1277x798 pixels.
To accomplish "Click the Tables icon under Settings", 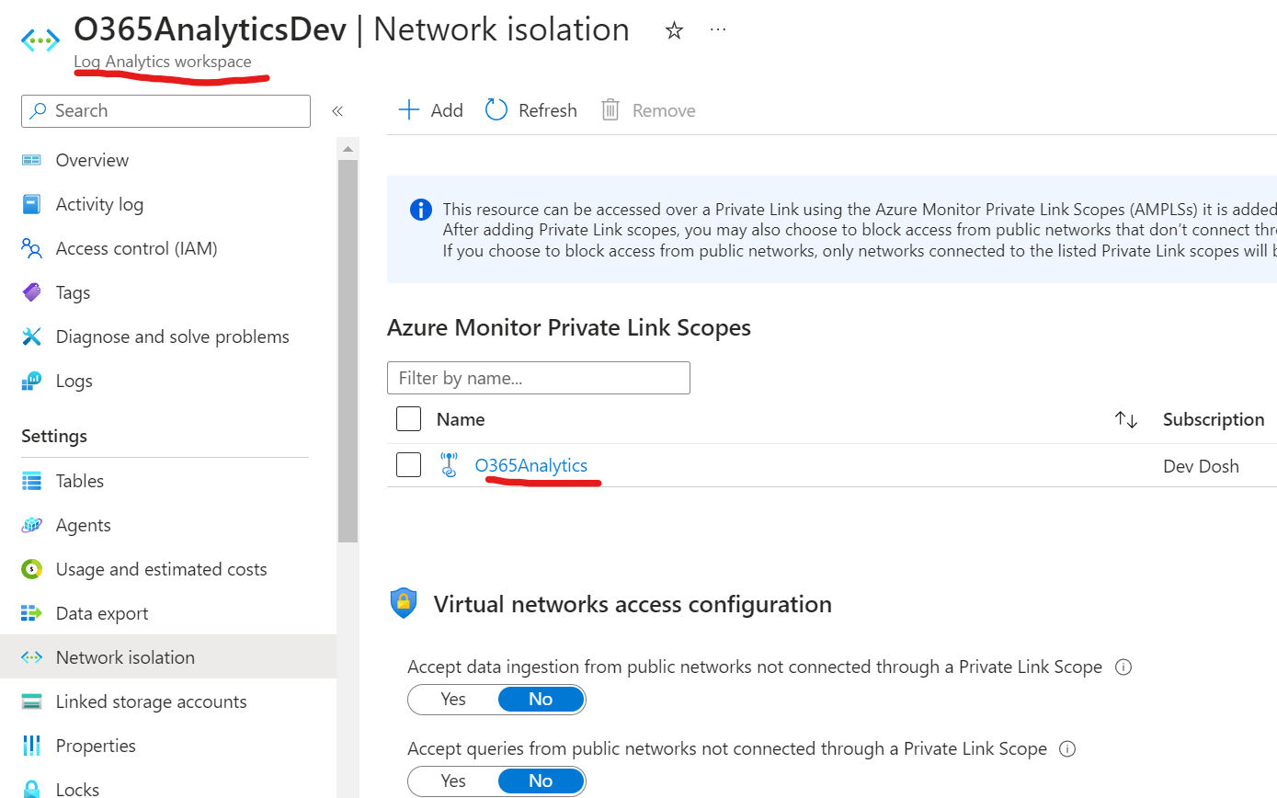I will [32, 481].
